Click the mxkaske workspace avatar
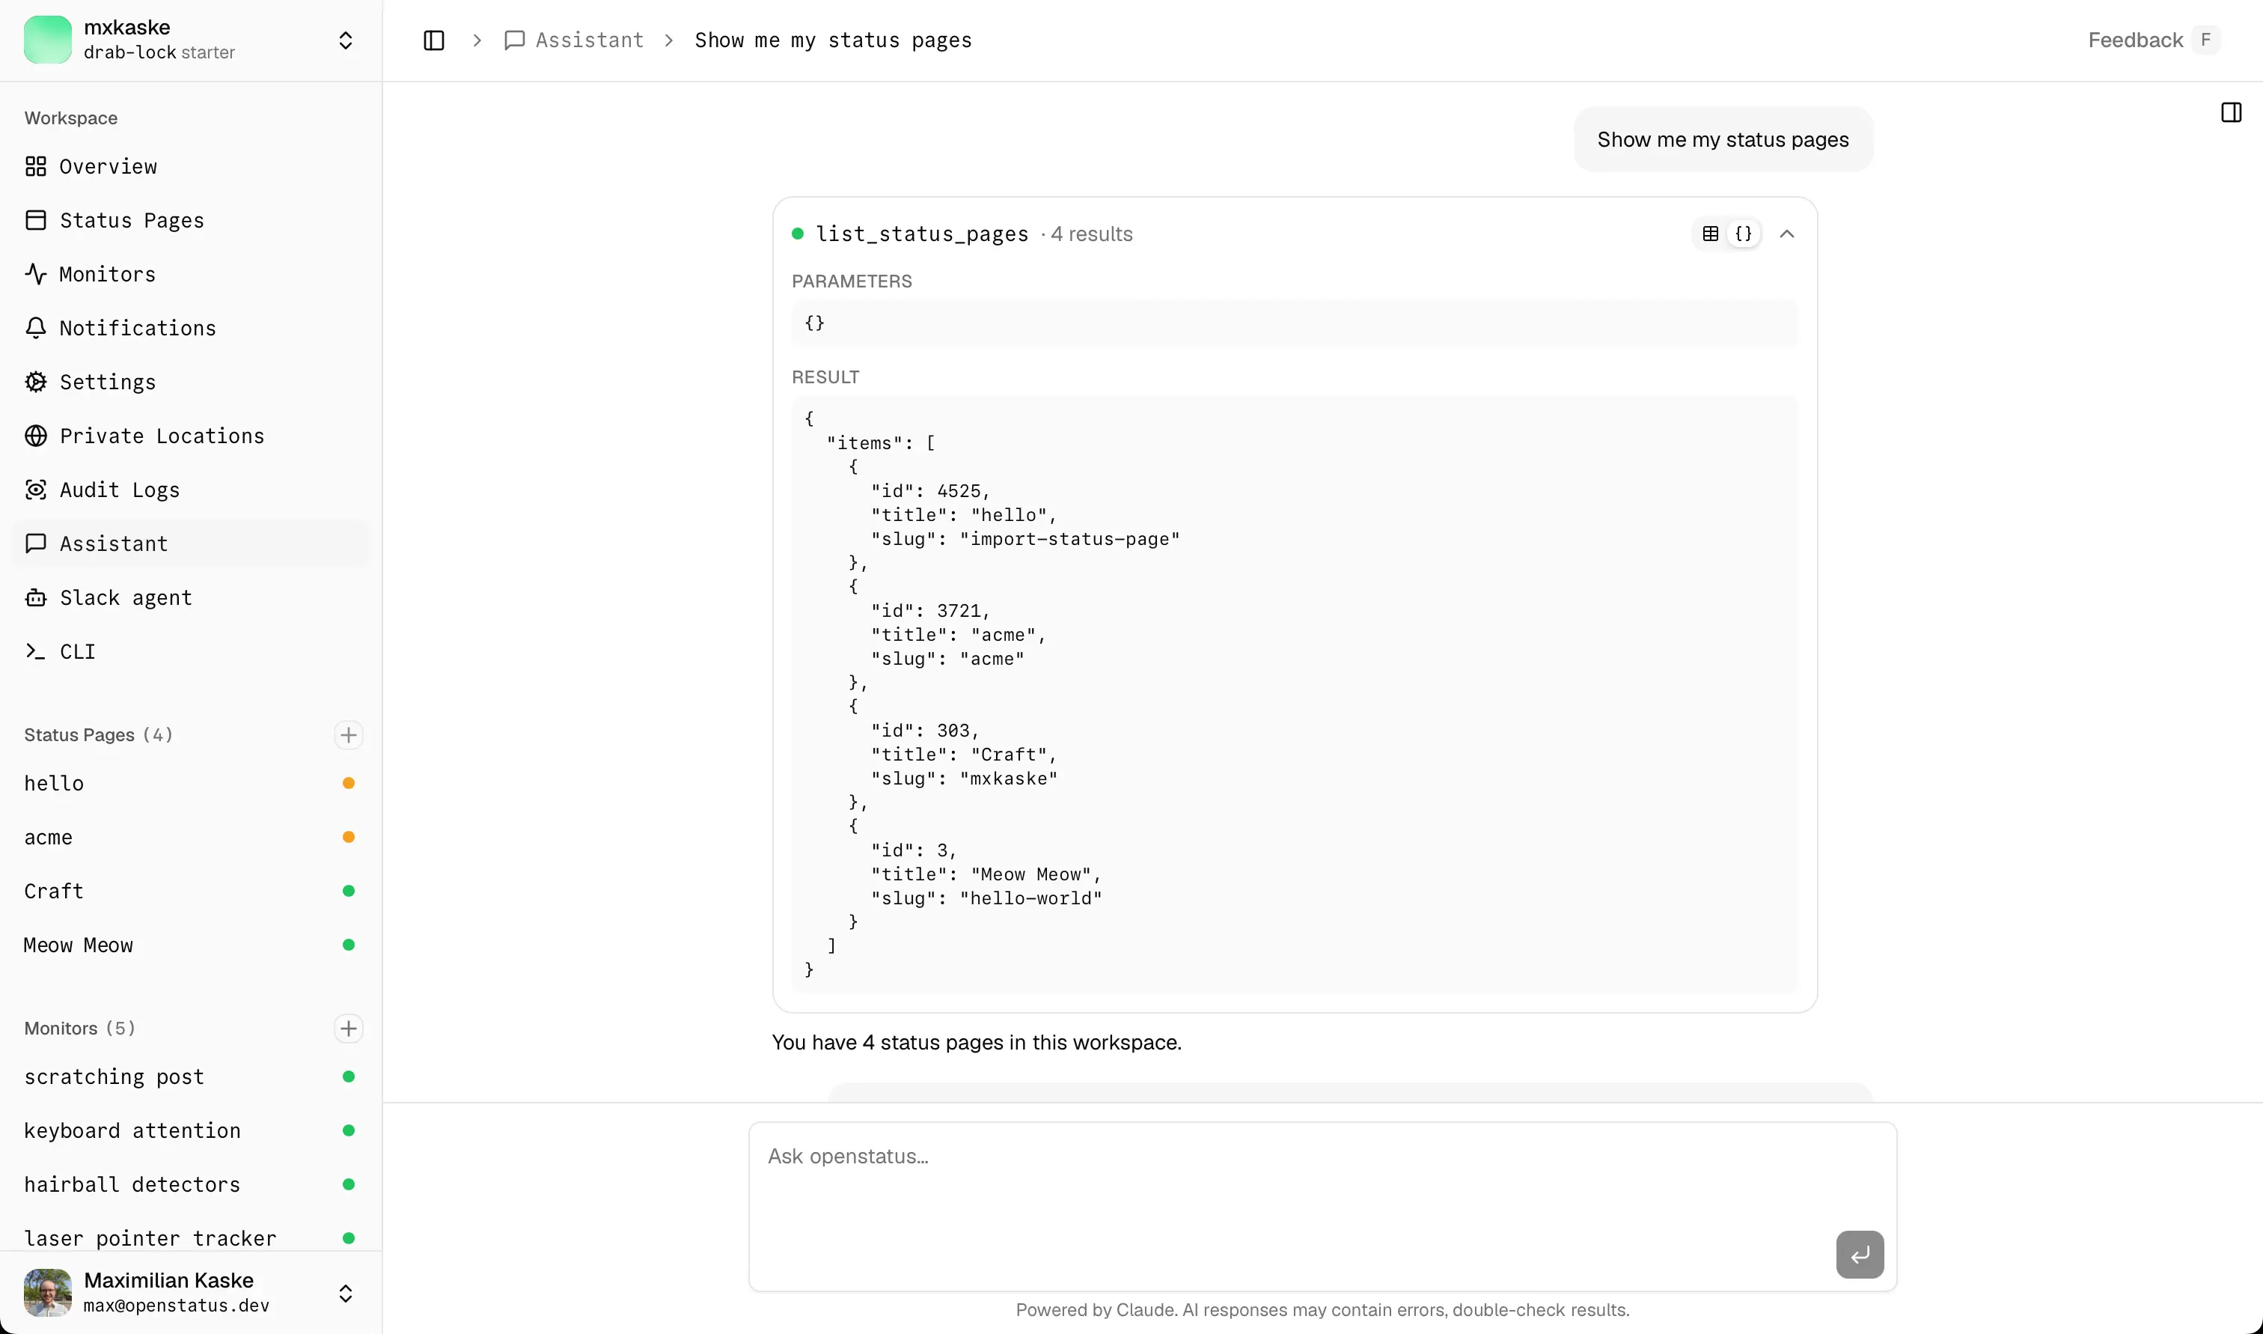2263x1334 pixels. 48,40
